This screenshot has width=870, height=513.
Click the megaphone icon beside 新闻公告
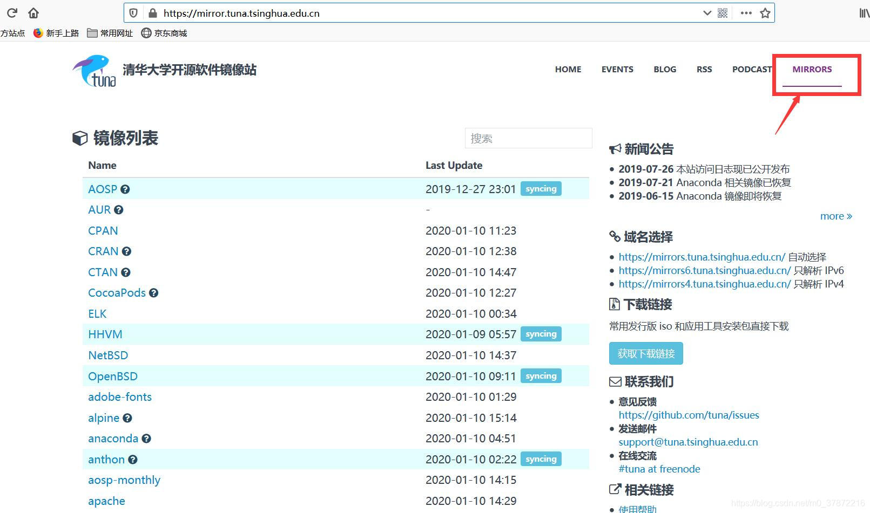click(615, 149)
